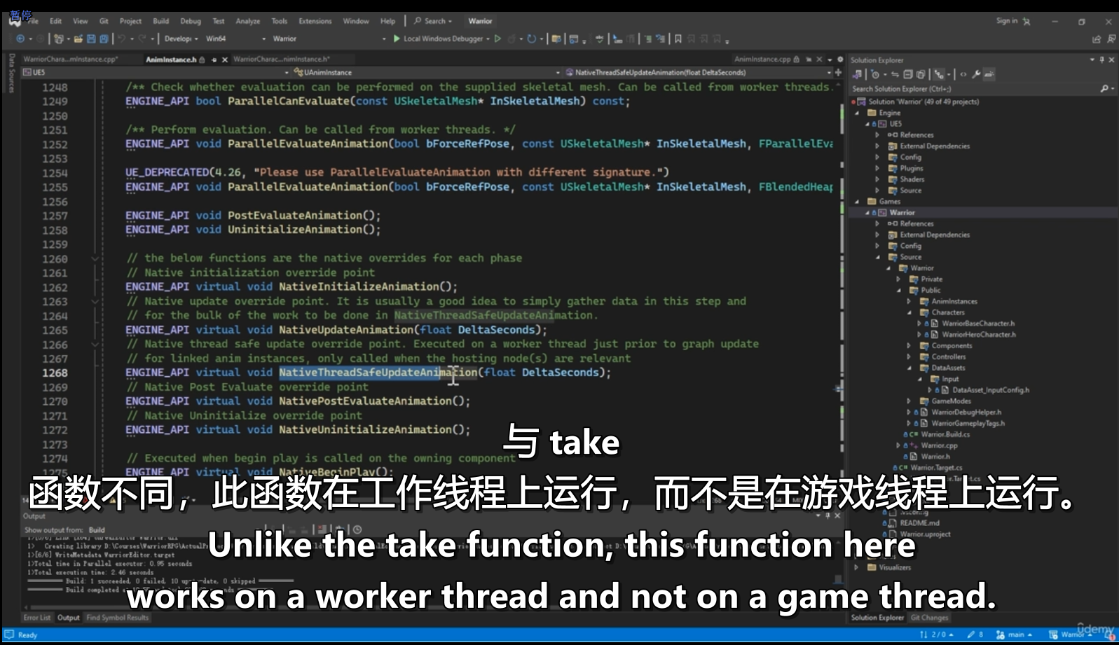Select WarriorGameplayTags.h file
Image resolution: width=1119 pixels, height=645 pixels.
point(968,423)
